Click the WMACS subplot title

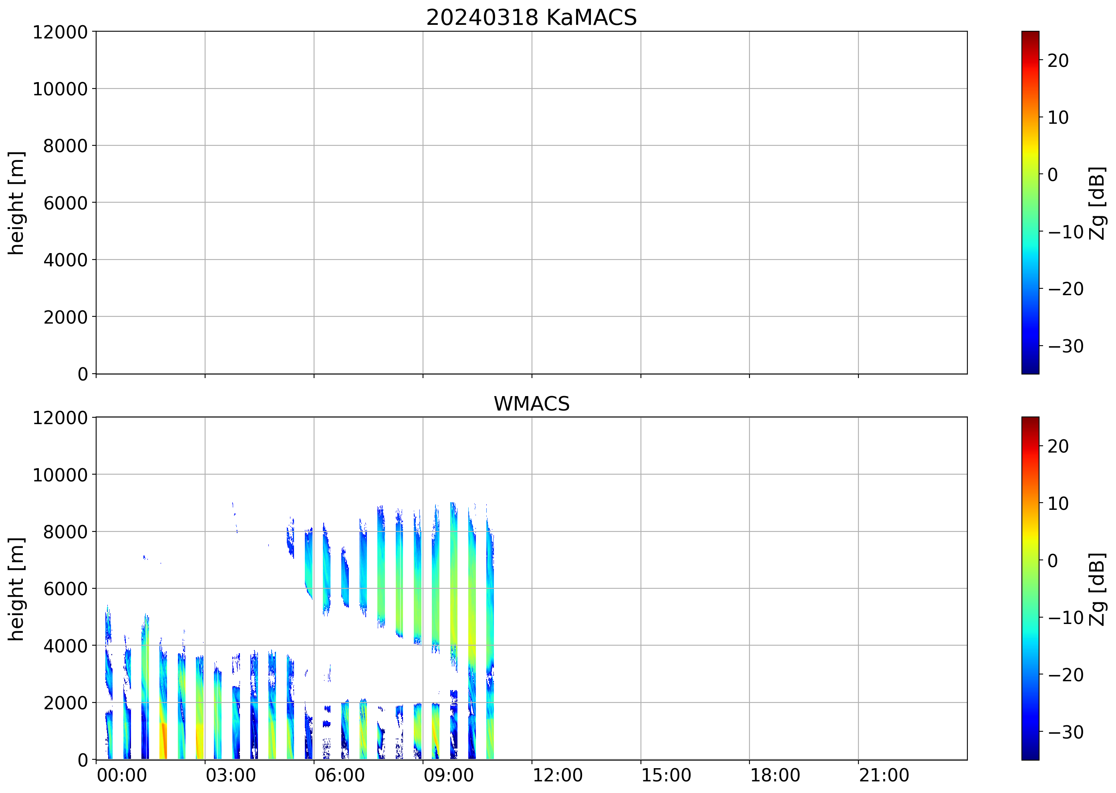point(531,404)
